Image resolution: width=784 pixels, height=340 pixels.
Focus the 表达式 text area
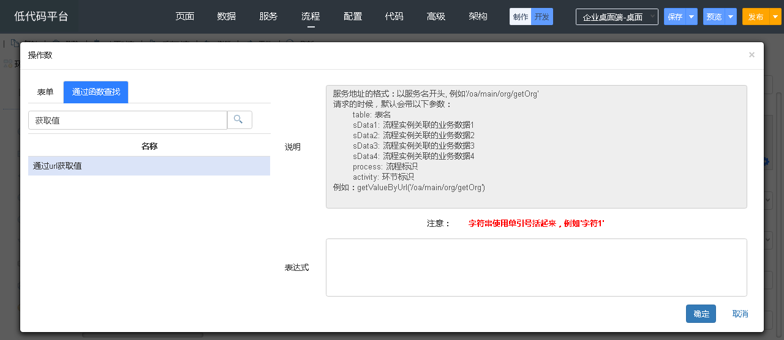536,267
